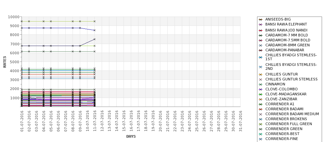323x142 pixels.
Task: Click the 08-07-2016 date label
Action: [x=73, y=121]
